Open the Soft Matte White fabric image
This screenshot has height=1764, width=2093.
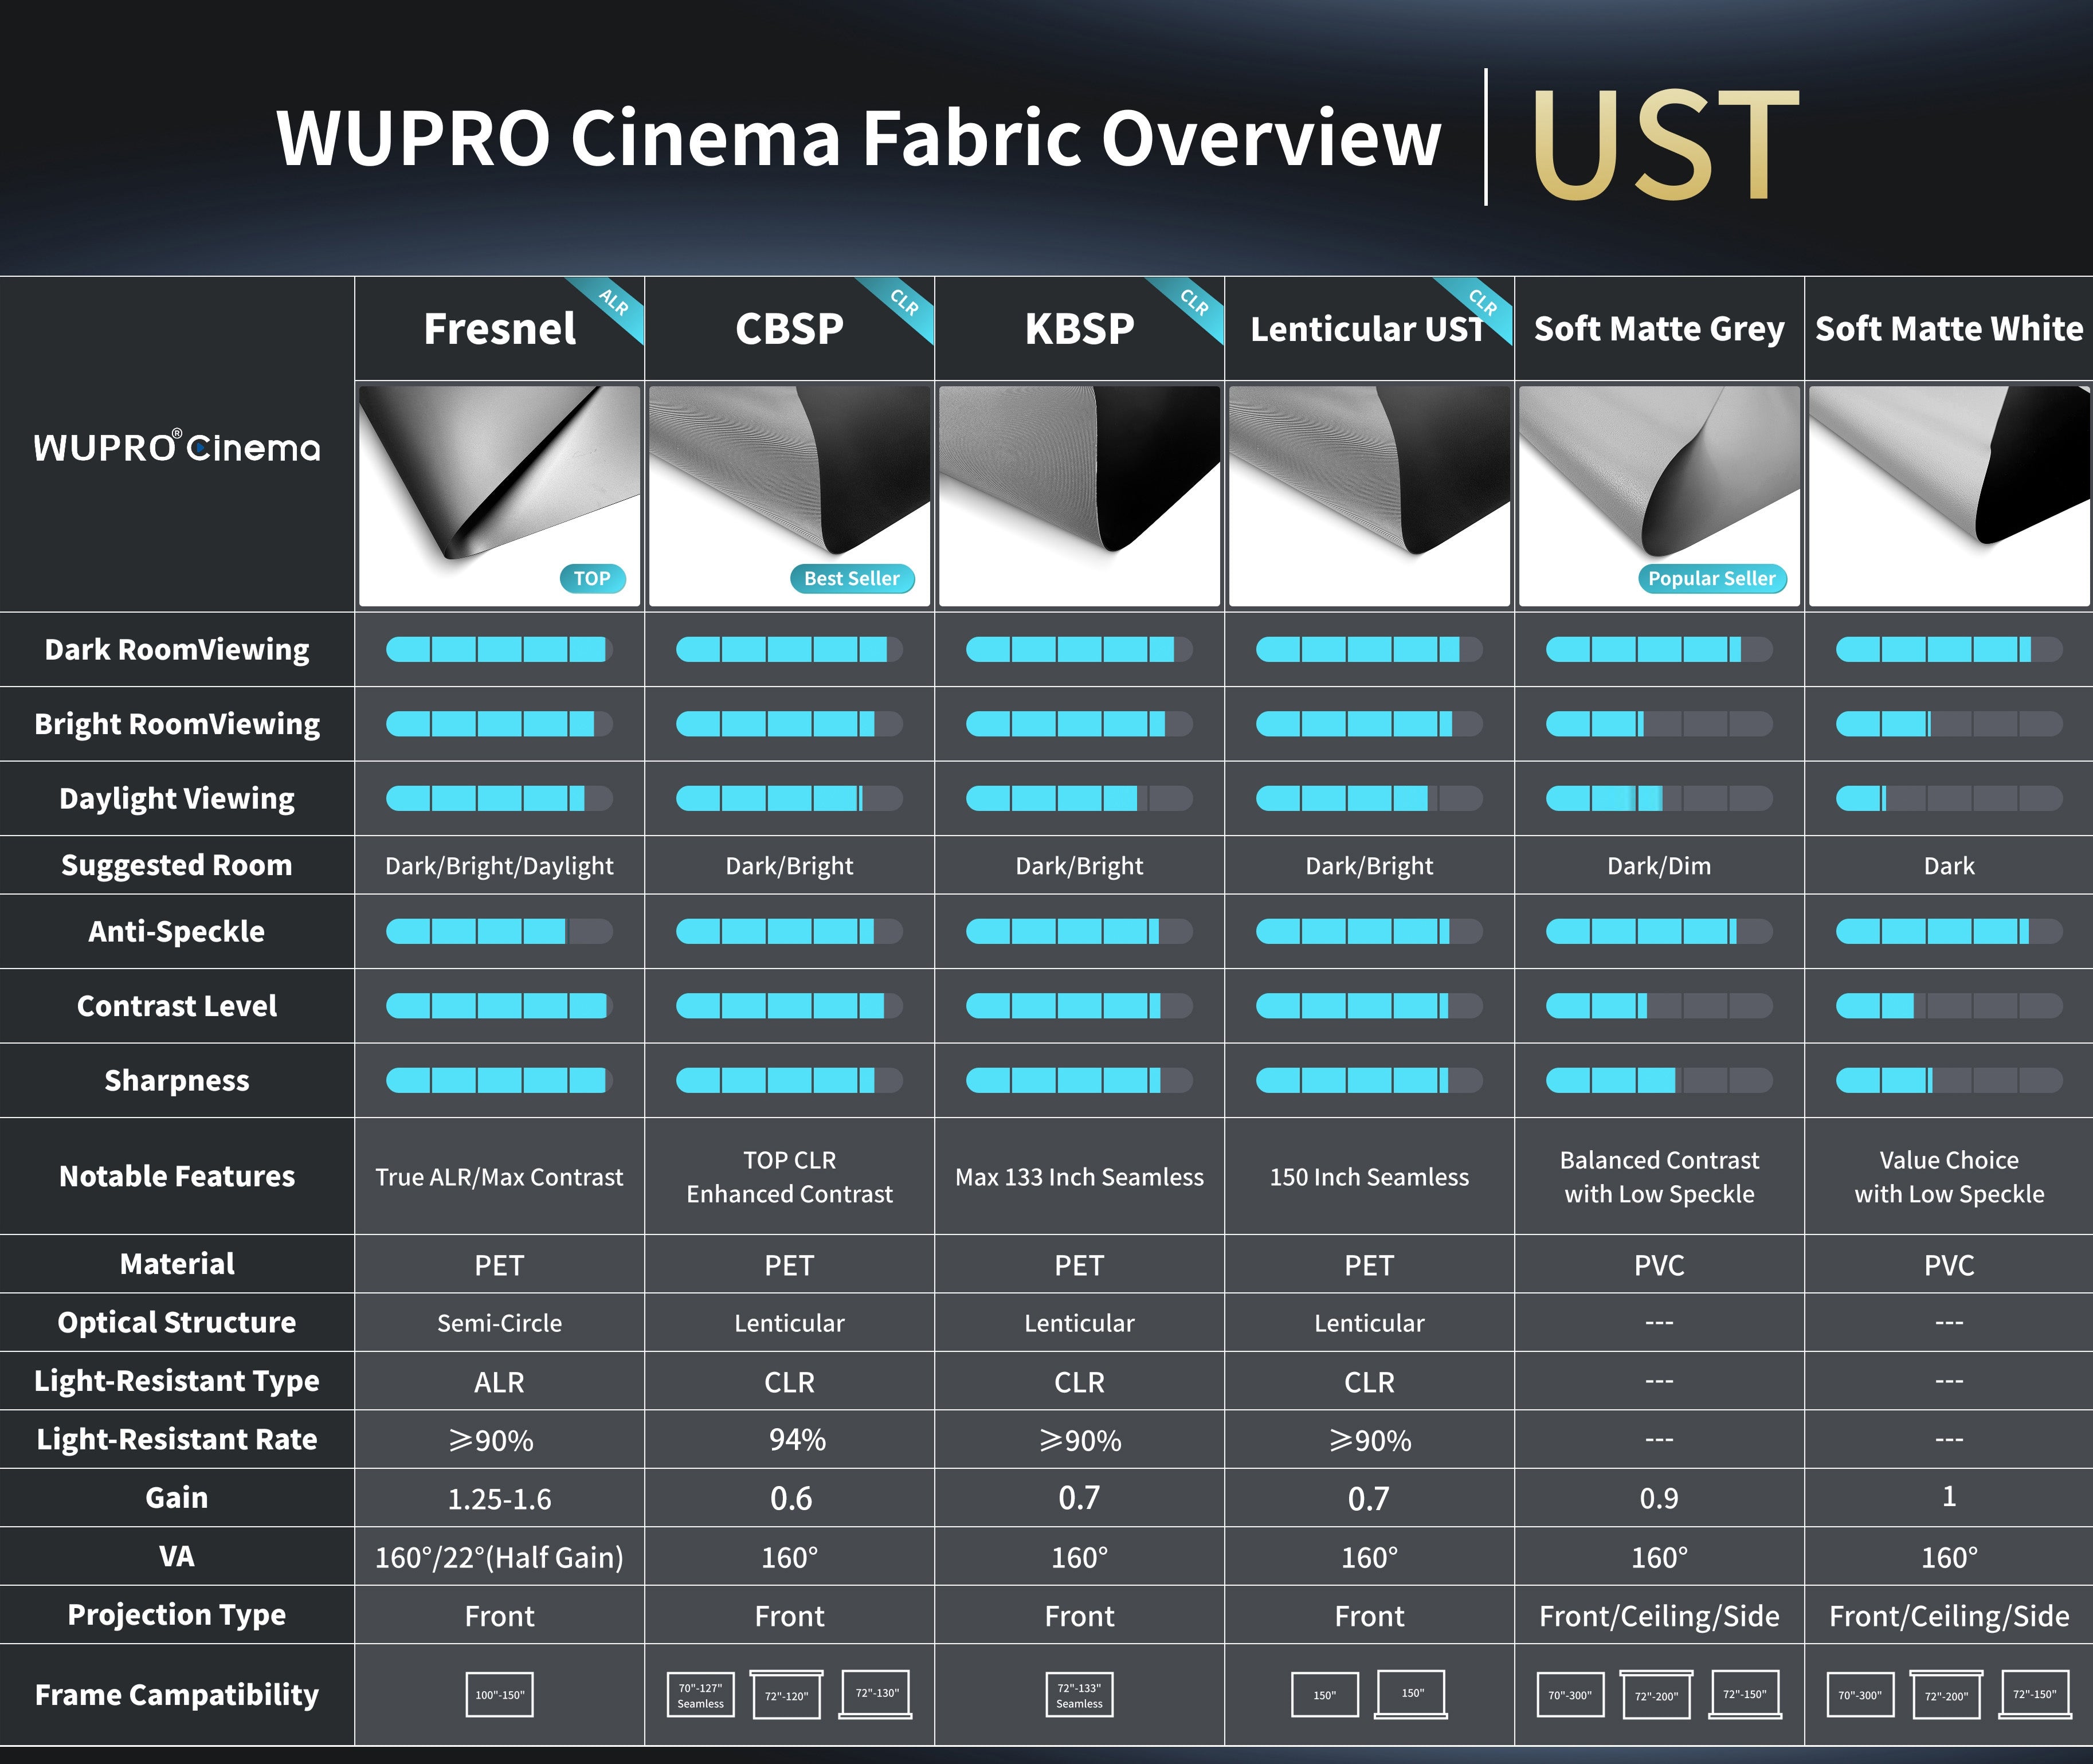click(x=1949, y=496)
